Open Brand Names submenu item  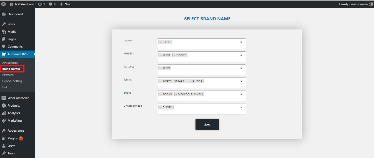point(11,69)
